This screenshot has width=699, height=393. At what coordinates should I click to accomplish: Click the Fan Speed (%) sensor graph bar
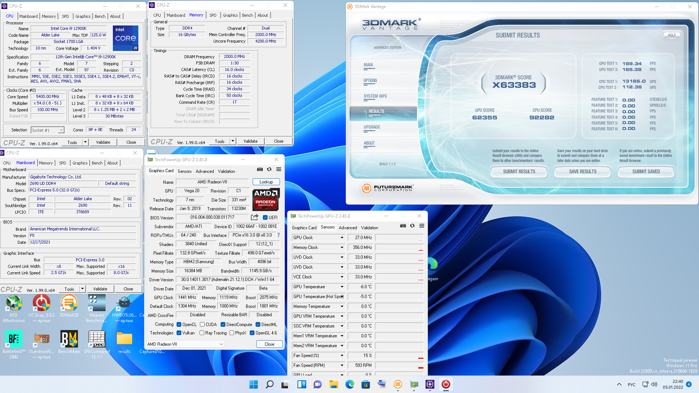[399, 356]
